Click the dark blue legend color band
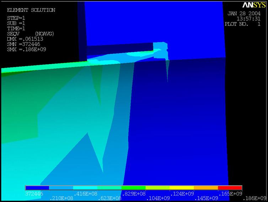 coord(37,188)
